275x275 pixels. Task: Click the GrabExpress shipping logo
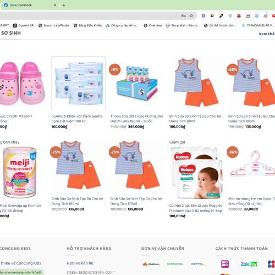(x=174, y=264)
